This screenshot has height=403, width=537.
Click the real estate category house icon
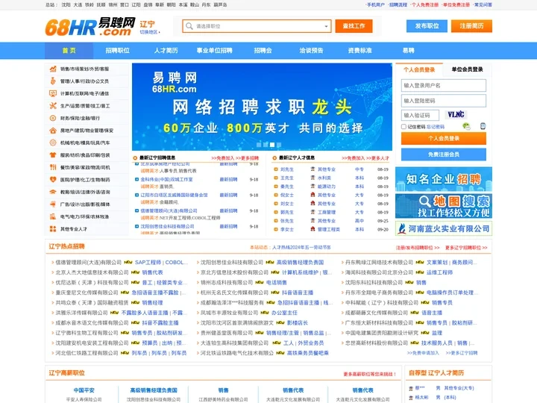tap(53, 131)
